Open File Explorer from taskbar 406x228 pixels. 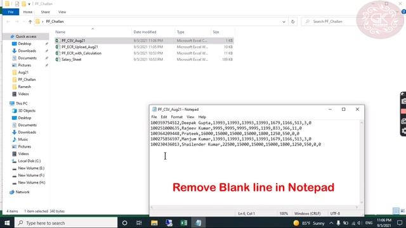[x=154, y=223]
